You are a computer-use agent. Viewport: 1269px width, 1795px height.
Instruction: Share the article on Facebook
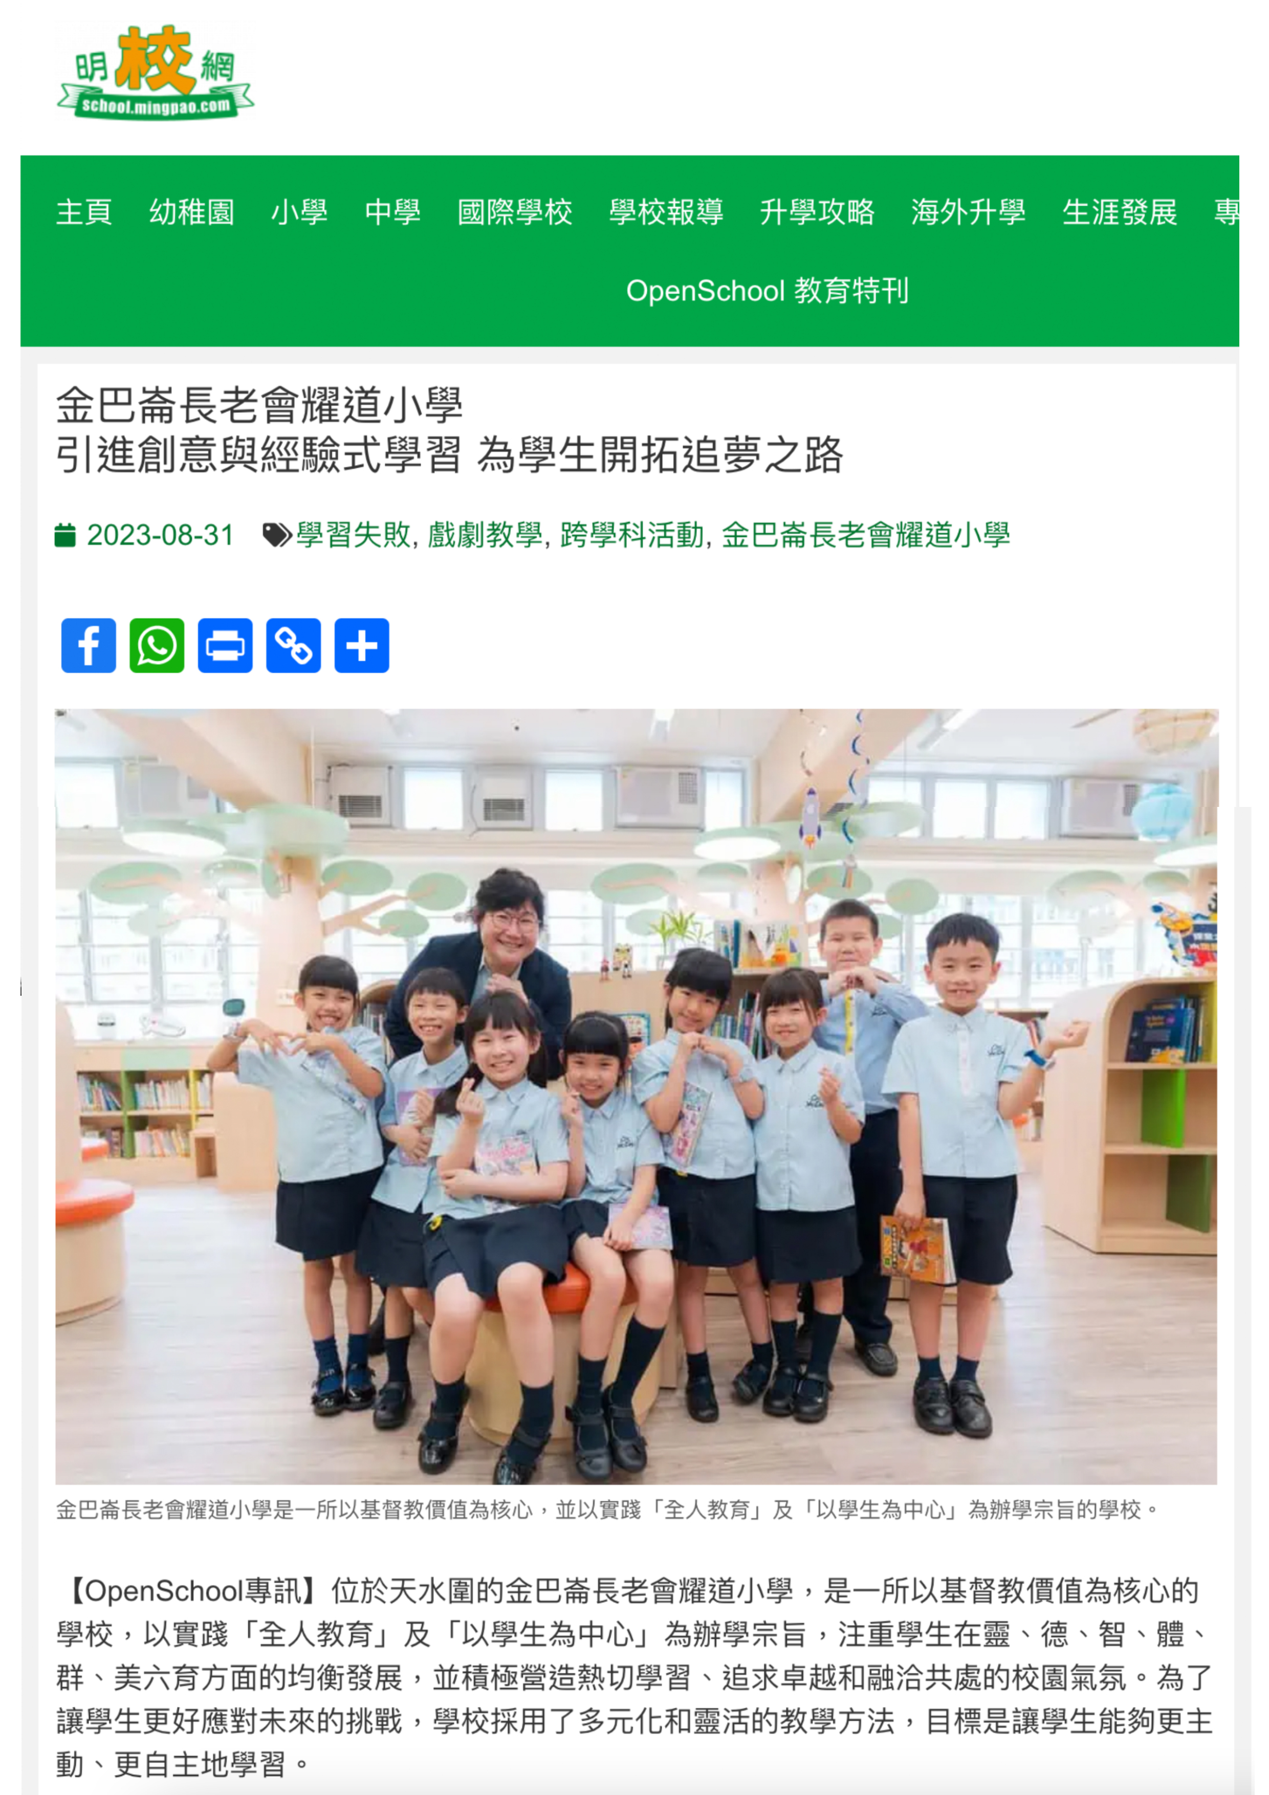click(89, 645)
